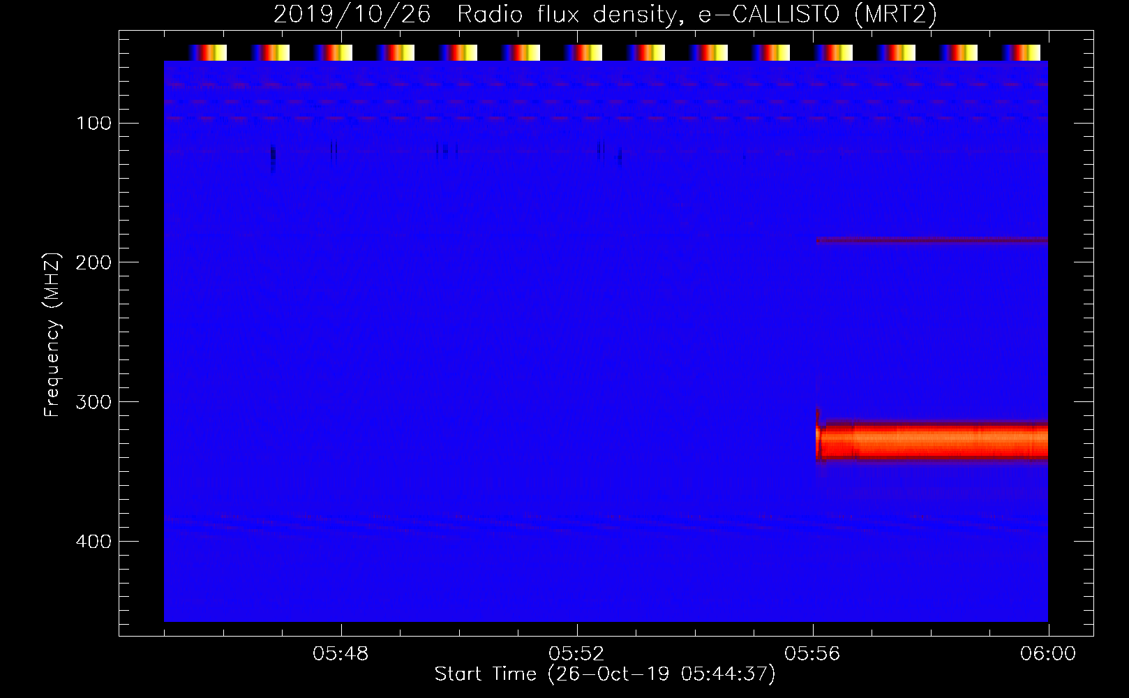The width and height of the screenshot is (1129, 698).
Task: Click the 'Start Time (26-Oct-19 05:44:37)' label
Action: coord(604,674)
